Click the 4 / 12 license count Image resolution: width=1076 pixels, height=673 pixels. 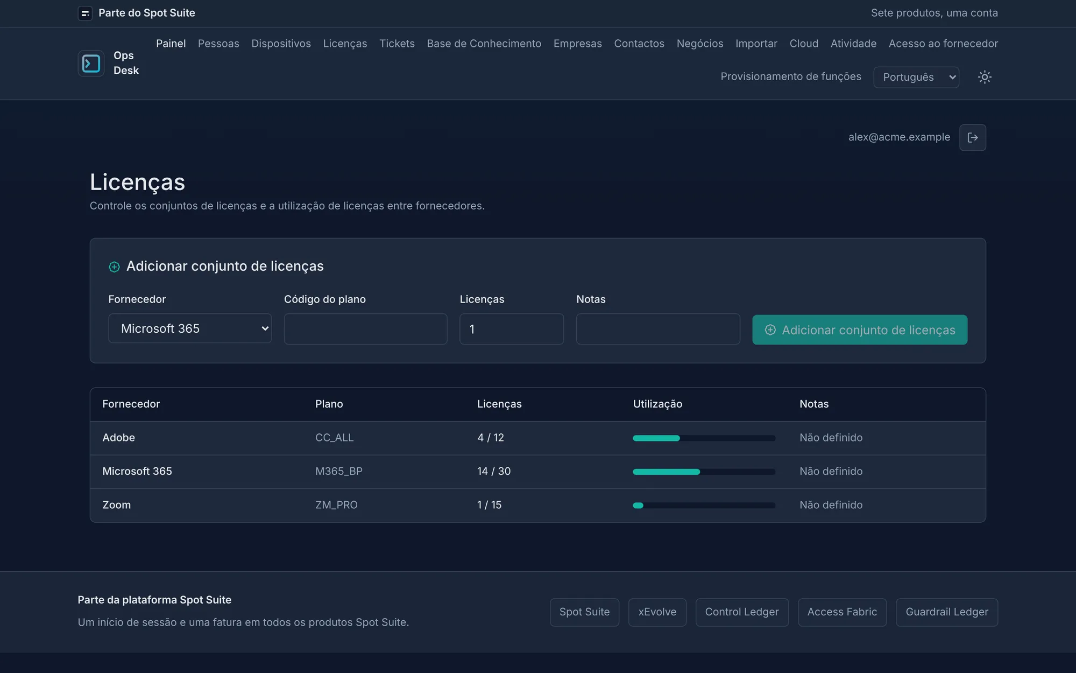(x=491, y=438)
